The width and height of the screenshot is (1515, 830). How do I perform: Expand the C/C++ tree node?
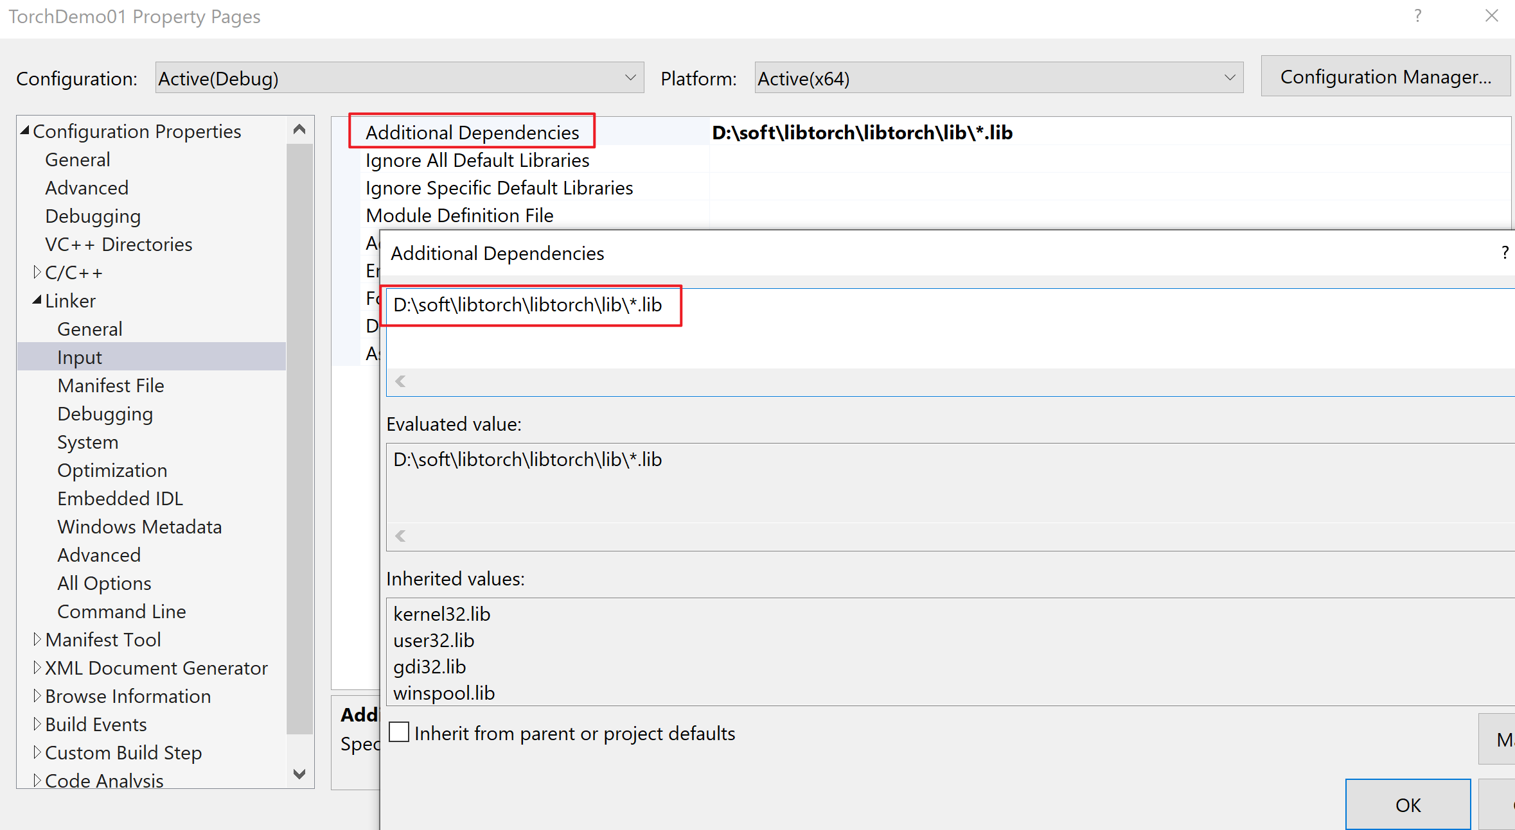point(37,272)
